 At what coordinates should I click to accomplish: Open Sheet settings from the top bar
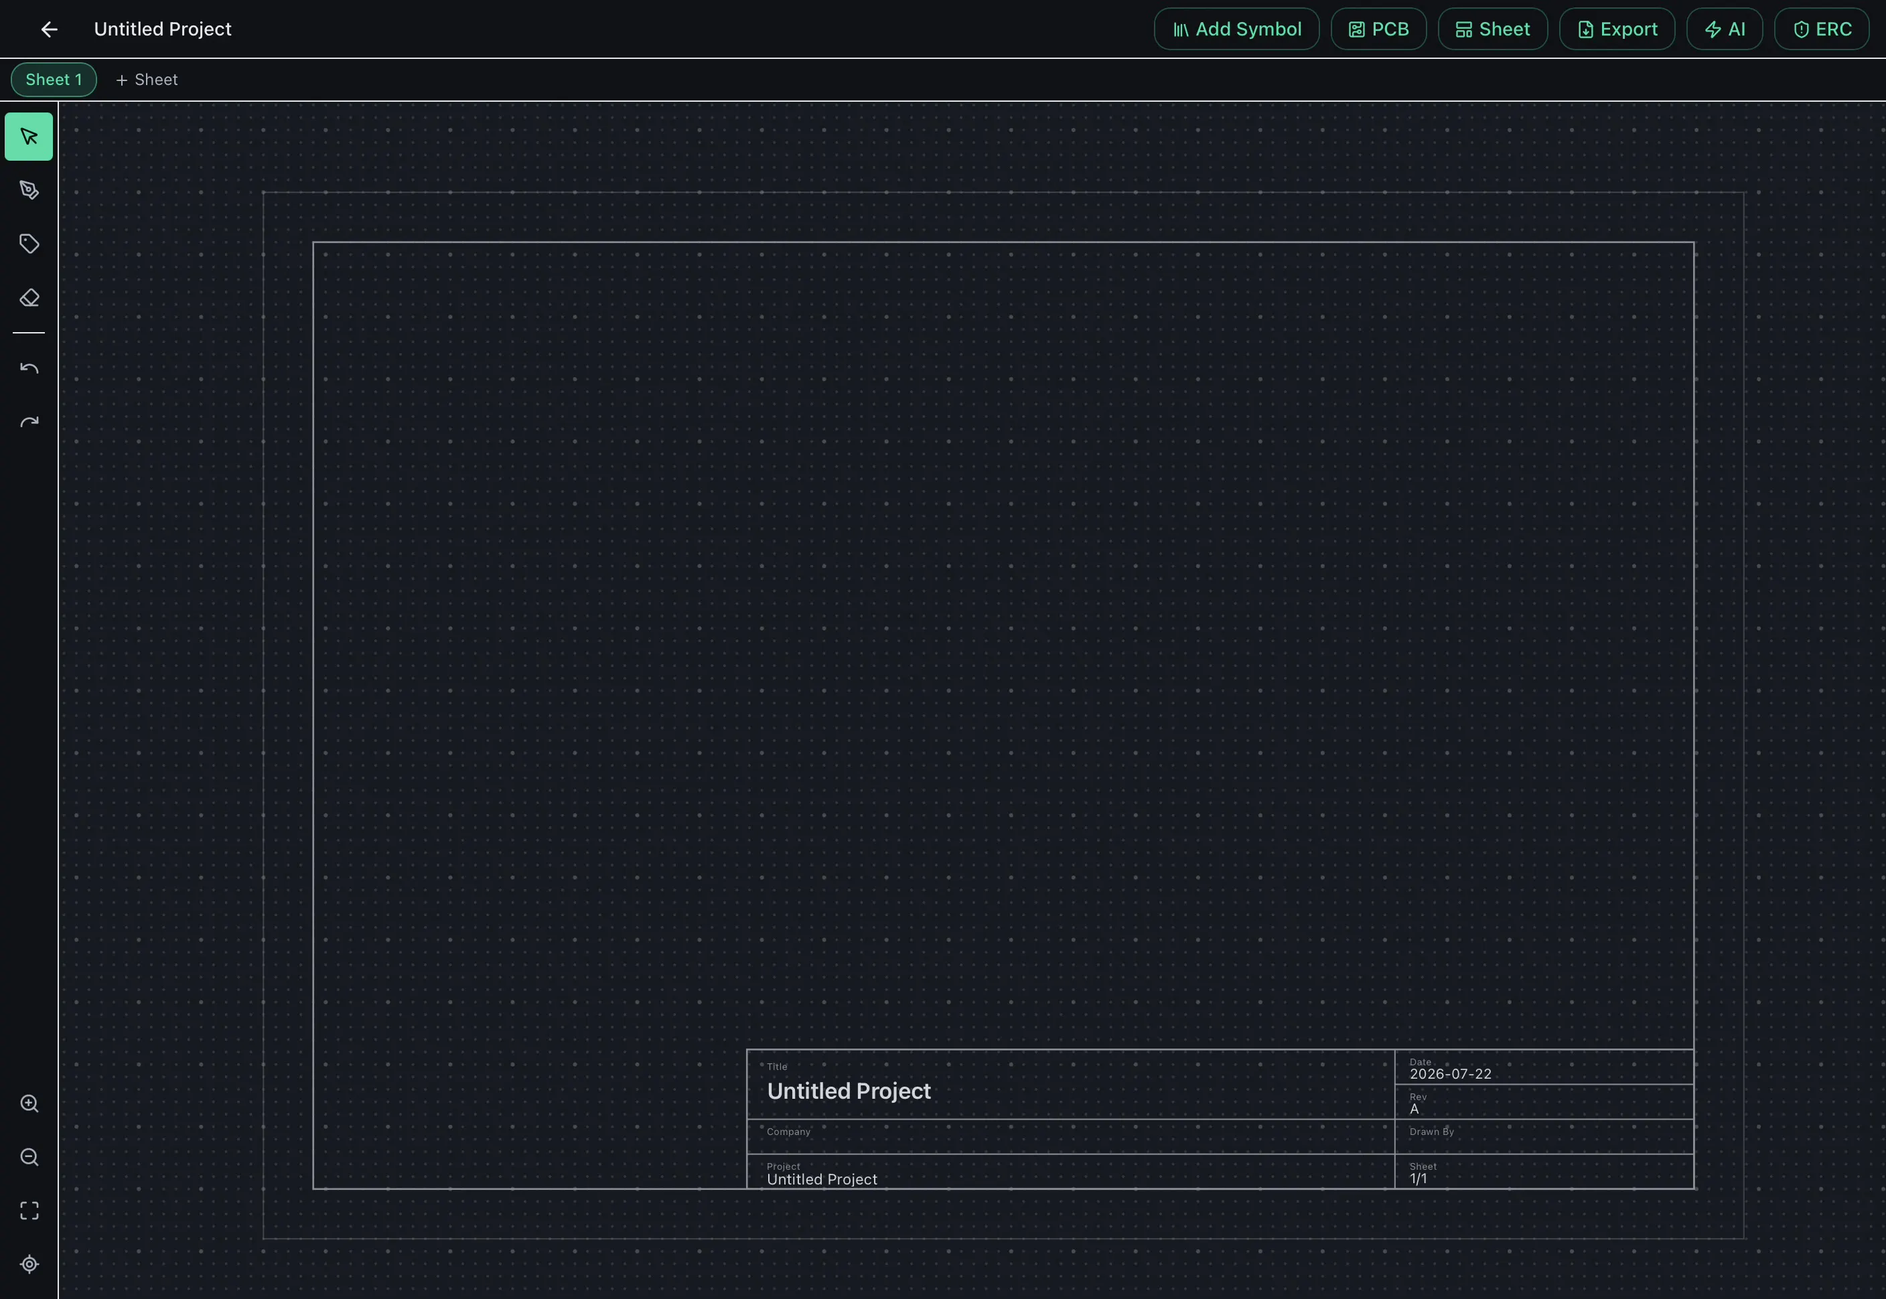(x=1493, y=29)
